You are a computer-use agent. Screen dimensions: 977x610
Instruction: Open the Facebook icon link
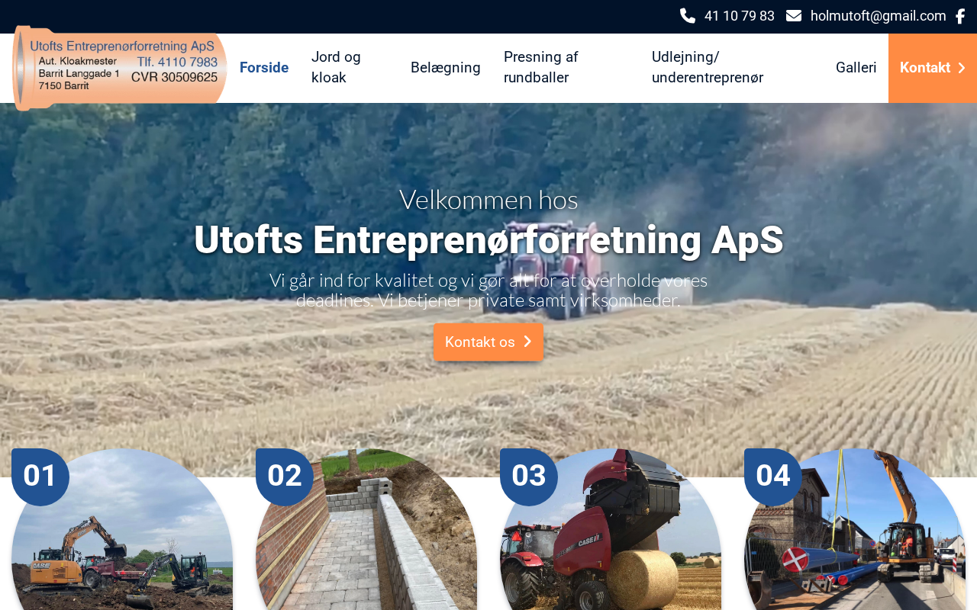tap(960, 16)
